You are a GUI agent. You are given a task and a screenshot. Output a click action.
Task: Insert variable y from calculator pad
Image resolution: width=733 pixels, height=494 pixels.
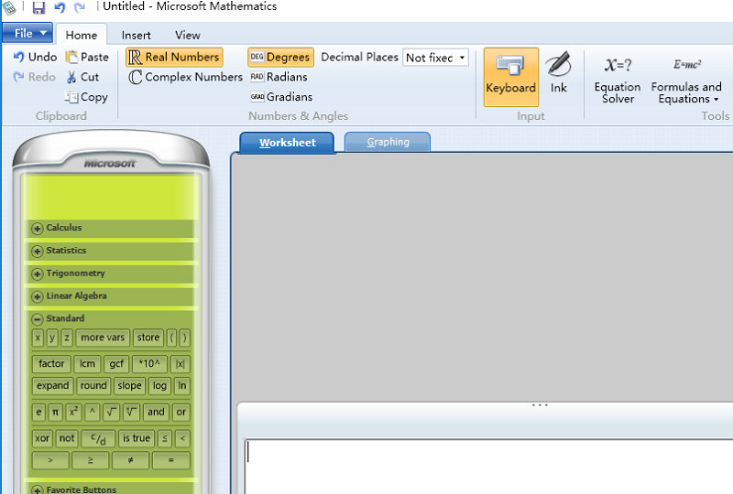(52, 338)
